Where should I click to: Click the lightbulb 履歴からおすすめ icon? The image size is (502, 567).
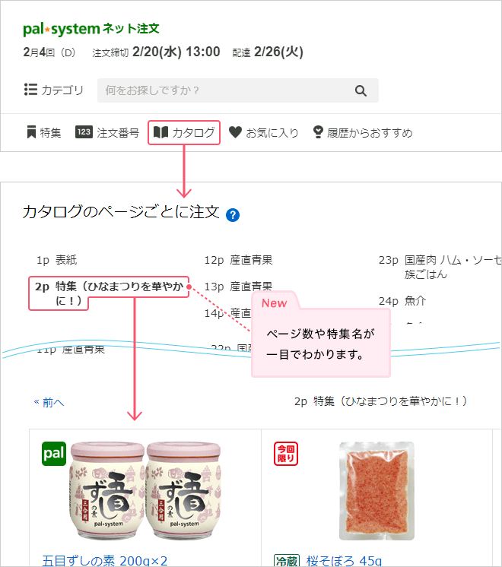pos(318,132)
